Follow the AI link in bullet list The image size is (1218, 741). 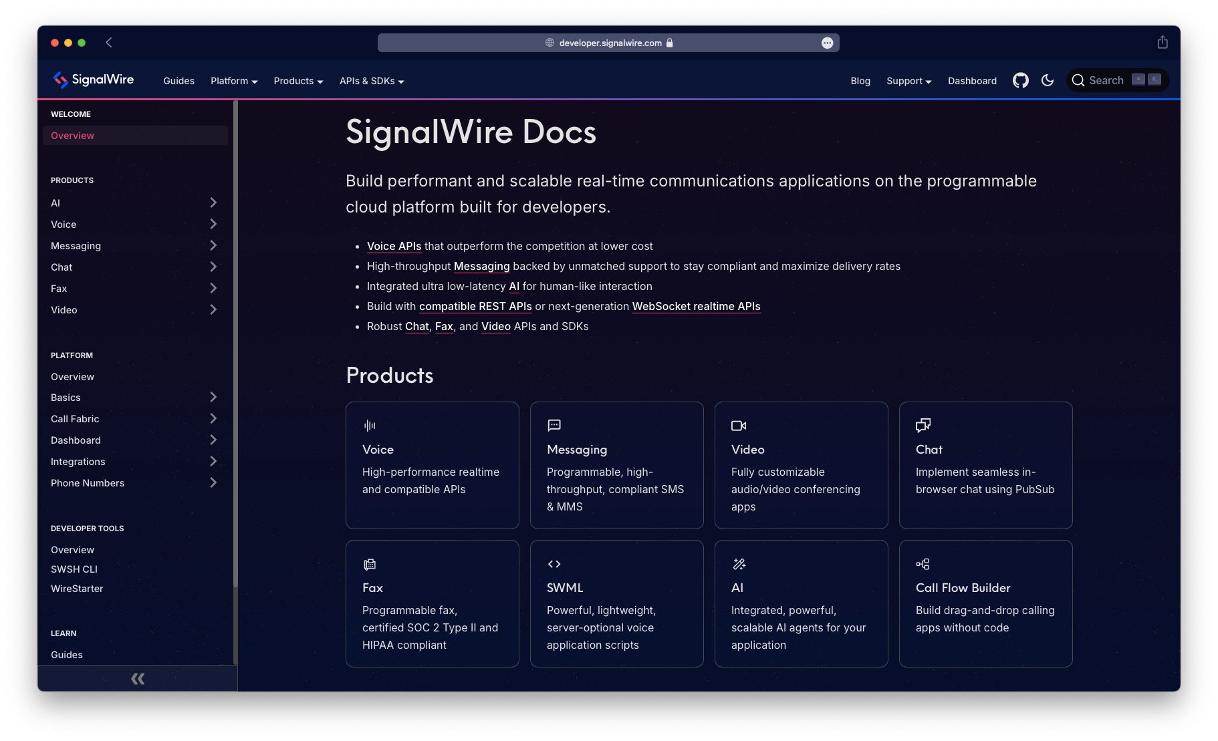click(514, 286)
